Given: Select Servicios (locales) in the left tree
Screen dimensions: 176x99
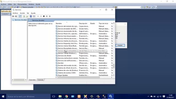Looking at the screenshot, I should coord(20,20).
